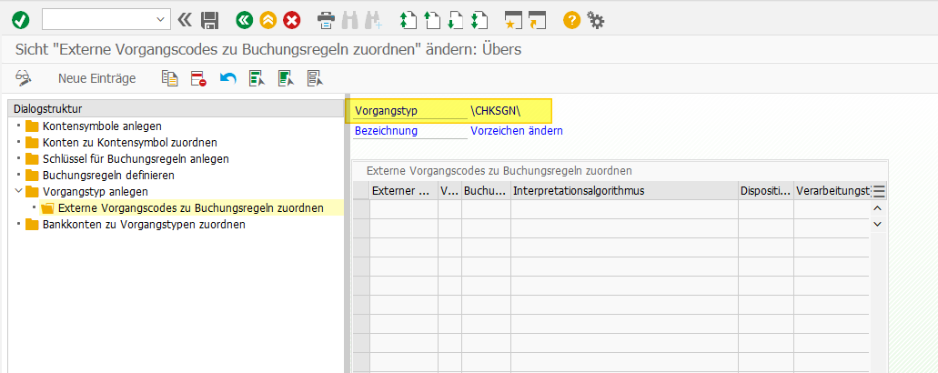This screenshot has width=938, height=373.
Task: Save with the floppy disk icon
Action: [210, 19]
